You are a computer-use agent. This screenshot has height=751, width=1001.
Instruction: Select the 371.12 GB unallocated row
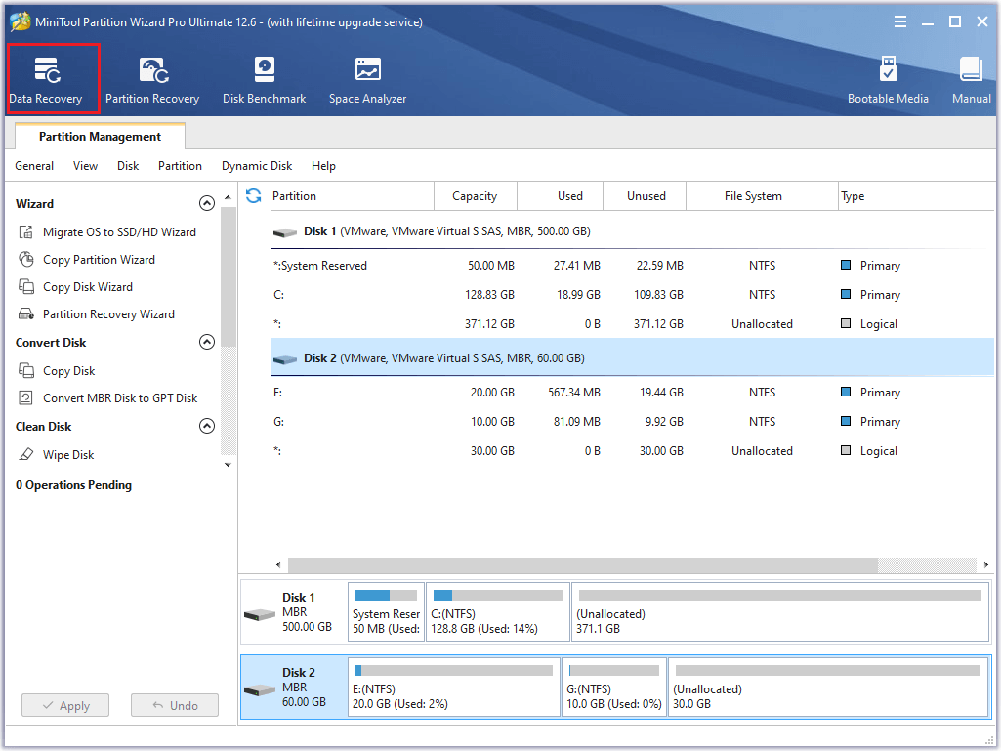tap(632, 324)
